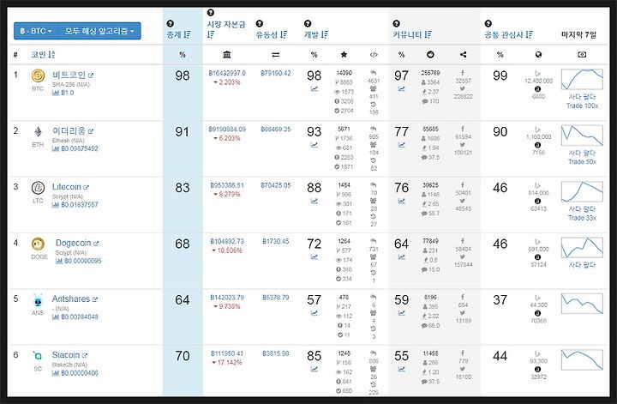Click the Siacoin logo icon
The image size is (617, 404).
click(38, 356)
